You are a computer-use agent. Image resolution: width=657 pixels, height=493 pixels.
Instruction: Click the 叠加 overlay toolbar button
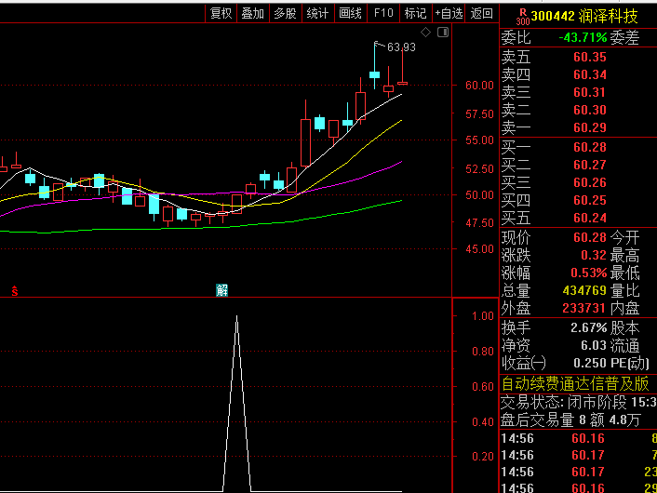click(252, 13)
